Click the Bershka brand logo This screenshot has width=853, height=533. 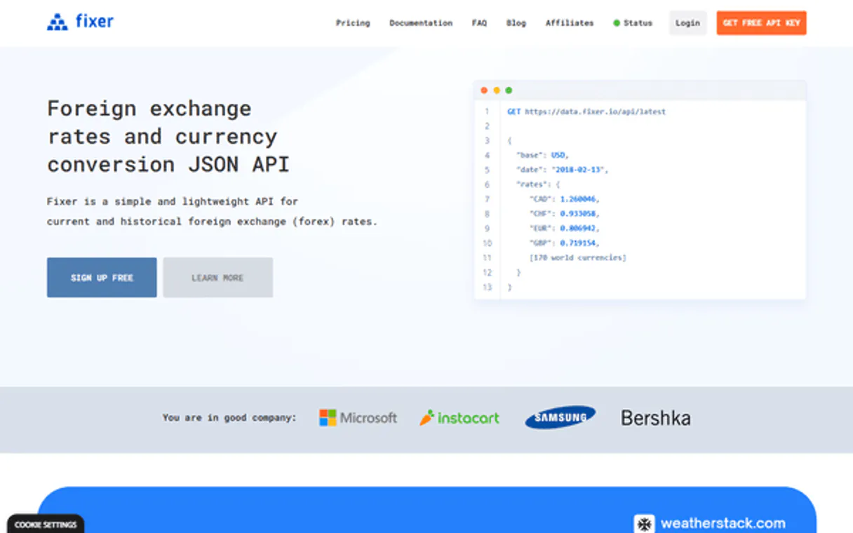coord(654,417)
